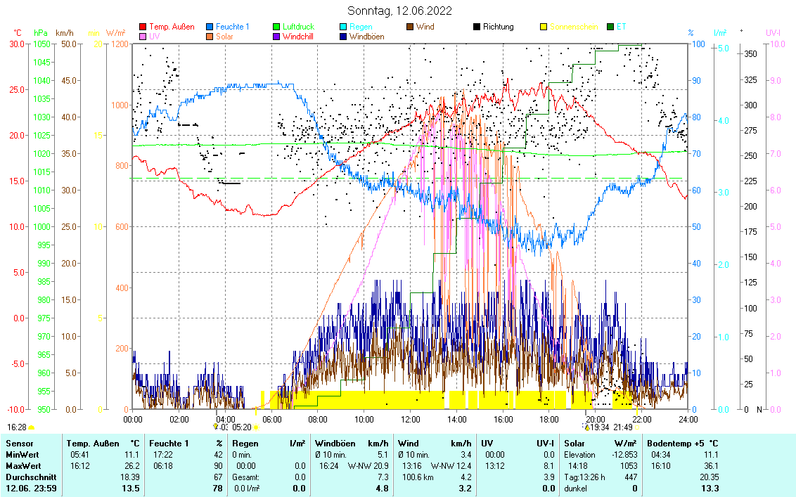The height and width of the screenshot is (497, 796).
Task: Click the dunkel label in Solar column
Action: coord(576,489)
